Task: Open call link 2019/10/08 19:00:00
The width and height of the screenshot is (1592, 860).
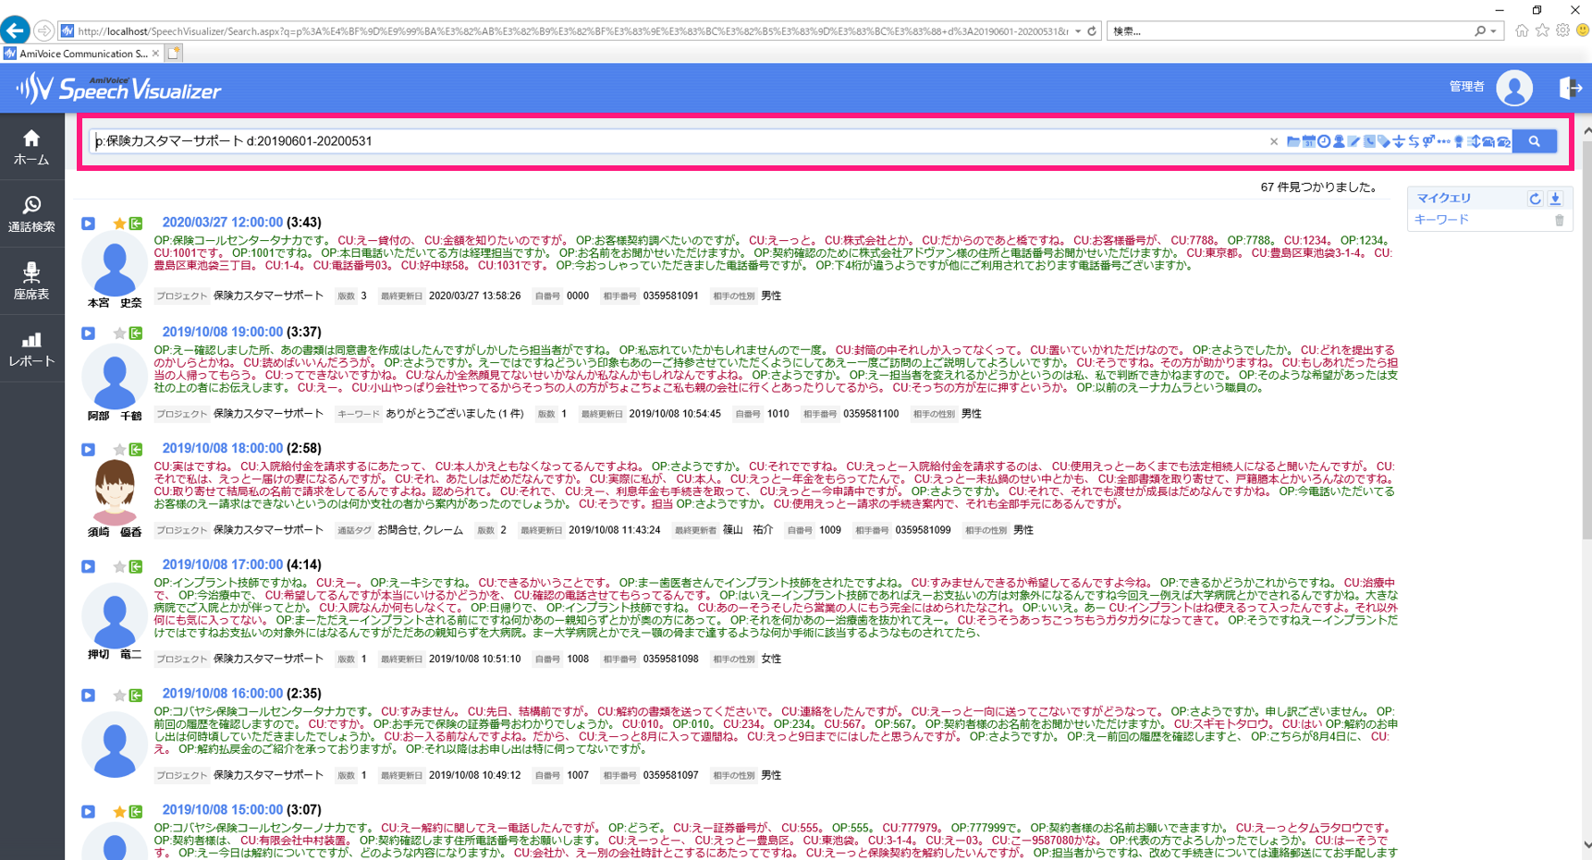Action: [x=222, y=332]
